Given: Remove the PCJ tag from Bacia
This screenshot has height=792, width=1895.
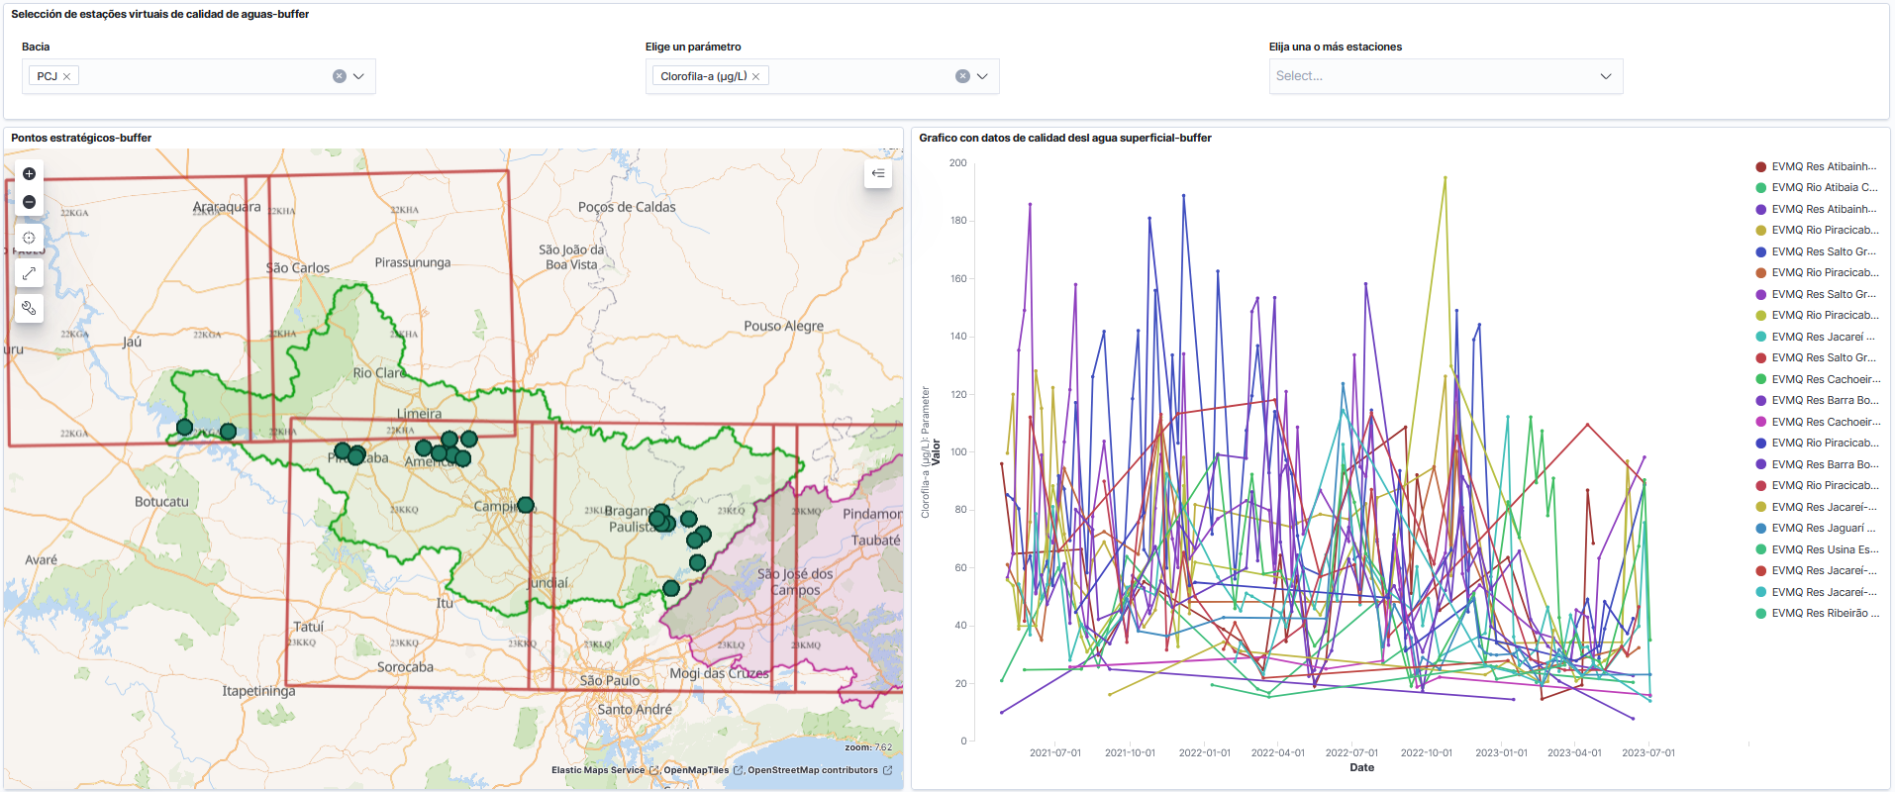Looking at the screenshot, I should point(67,76).
